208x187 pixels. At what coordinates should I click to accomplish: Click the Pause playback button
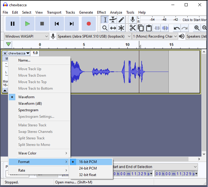tap(13, 24)
